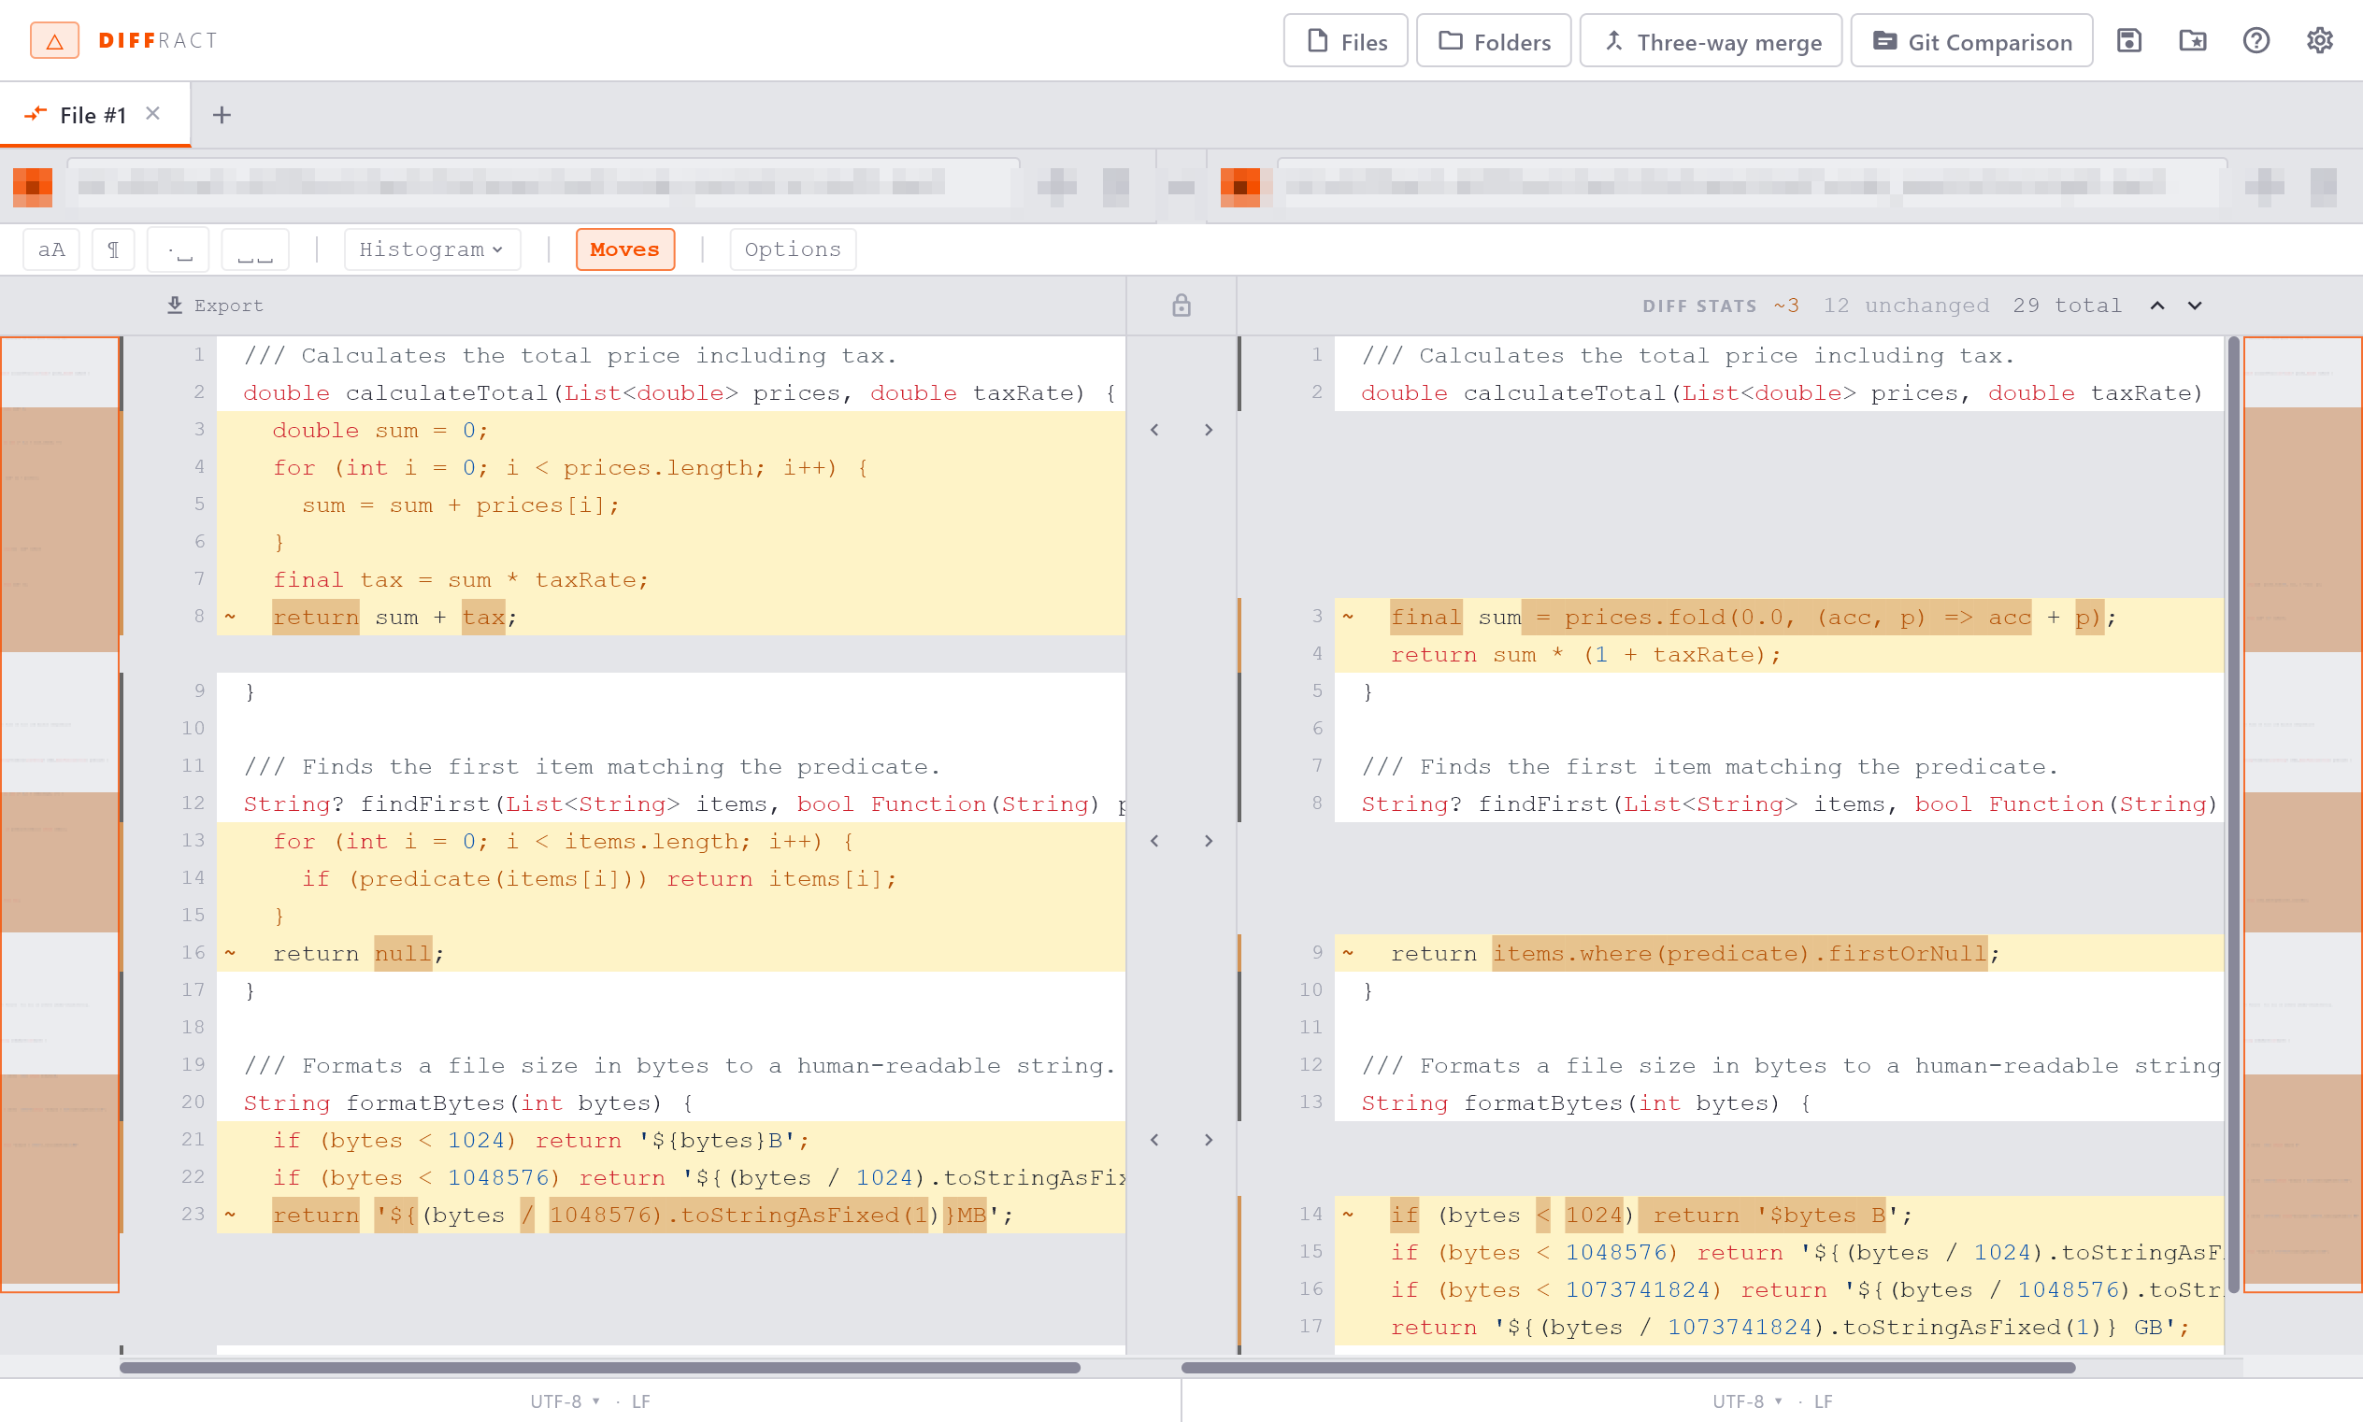The height and width of the screenshot is (1422, 2363).
Task: Copy formatBytes block to right
Action: click(1208, 1140)
